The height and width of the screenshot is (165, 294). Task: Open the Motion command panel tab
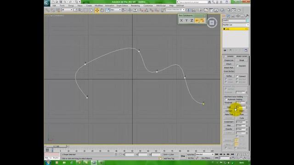click(238, 16)
